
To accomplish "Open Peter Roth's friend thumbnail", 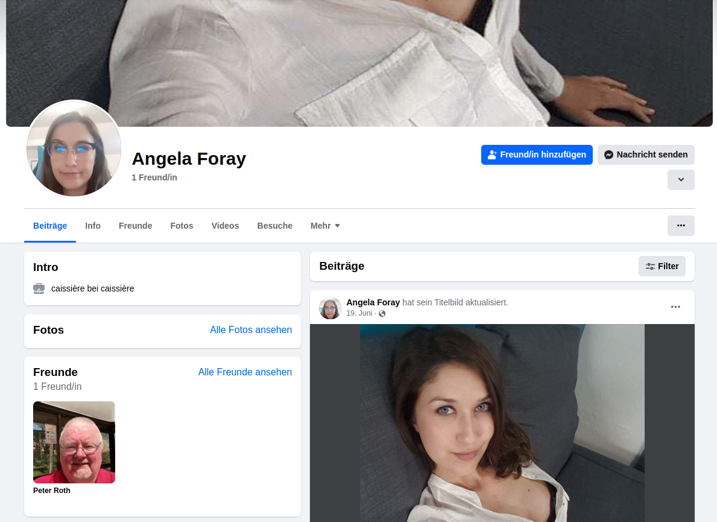I will coord(74,442).
